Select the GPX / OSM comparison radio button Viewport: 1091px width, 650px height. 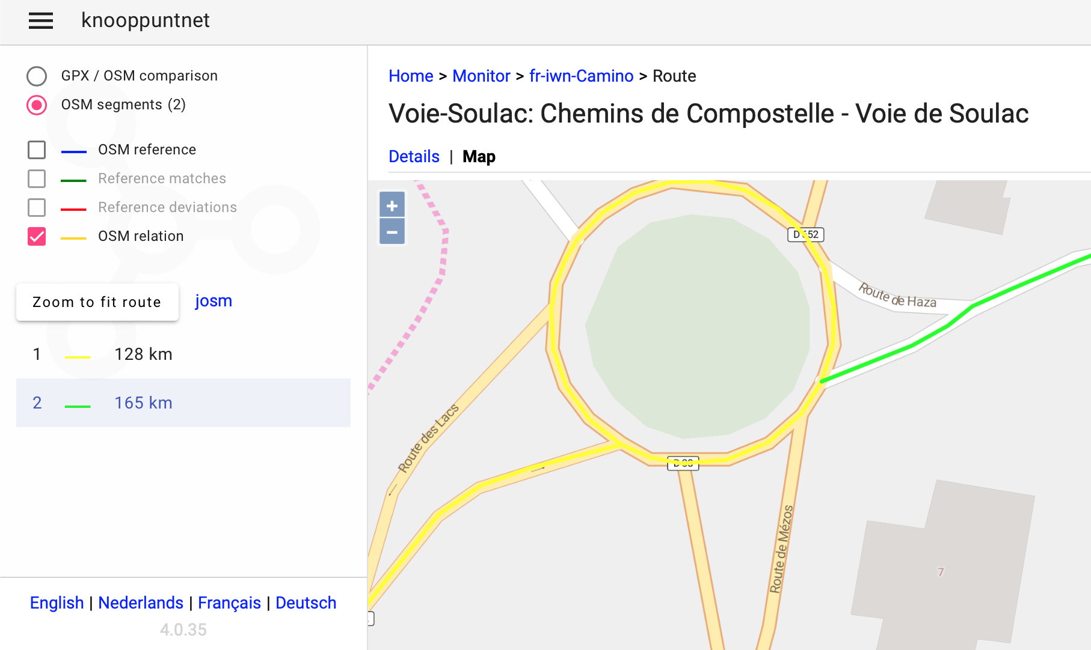click(37, 76)
